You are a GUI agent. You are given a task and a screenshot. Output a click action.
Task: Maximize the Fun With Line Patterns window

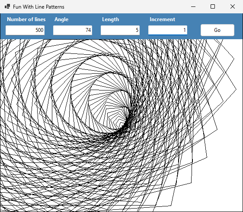pos(213,6)
